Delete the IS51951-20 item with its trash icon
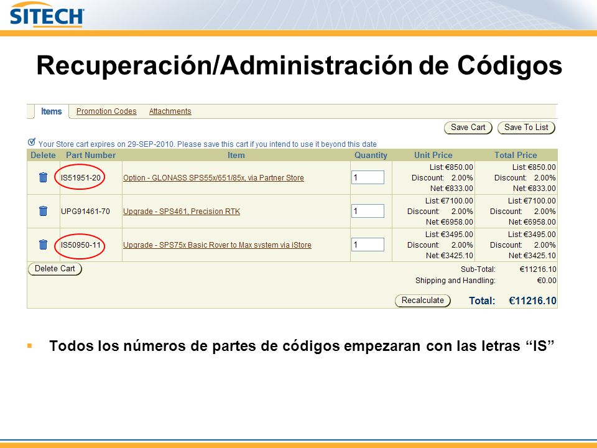Viewport: 597px width, 448px height. 43,177
